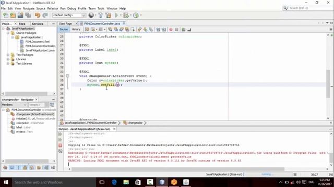The height and width of the screenshot is (187, 334).
Task: Click the red Start Macro Recording icon
Action: click(x=171, y=30)
